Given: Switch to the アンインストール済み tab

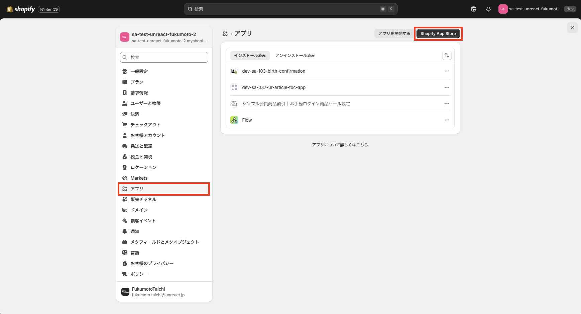Looking at the screenshot, I should 295,55.
